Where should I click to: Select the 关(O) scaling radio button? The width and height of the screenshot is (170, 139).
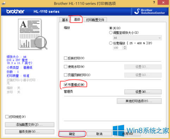tap(111, 28)
